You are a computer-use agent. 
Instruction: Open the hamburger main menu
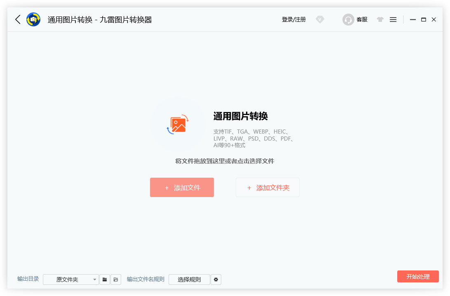(393, 19)
